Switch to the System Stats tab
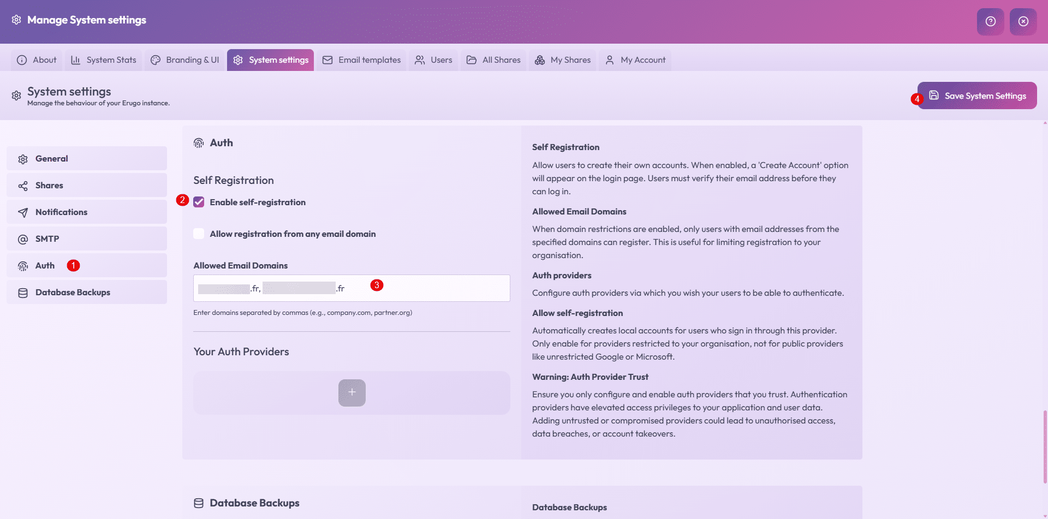This screenshot has width=1048, height=519. click(104, 60)
